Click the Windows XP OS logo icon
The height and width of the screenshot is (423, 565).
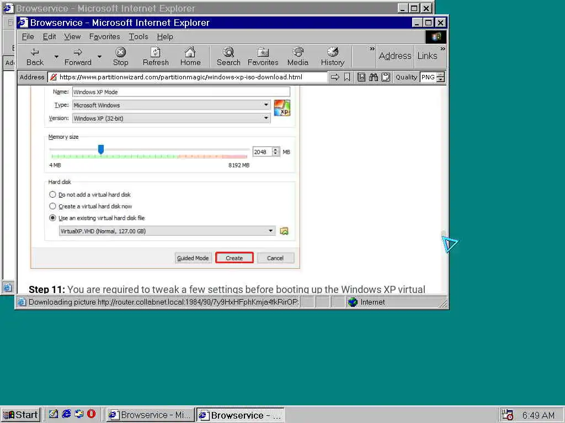tap(282, 108)
